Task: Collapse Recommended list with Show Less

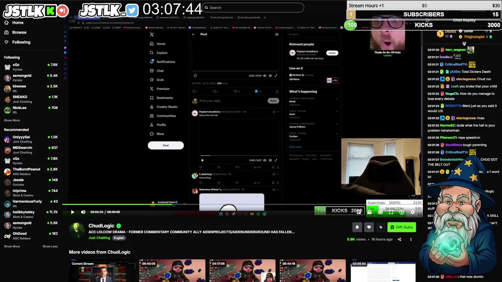Action: (50, 246)
